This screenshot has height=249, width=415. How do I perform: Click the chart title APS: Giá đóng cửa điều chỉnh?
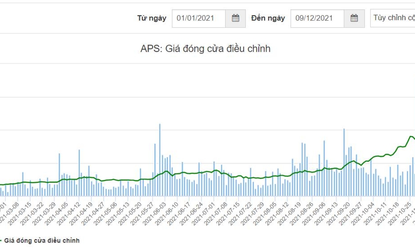[206, 49]
